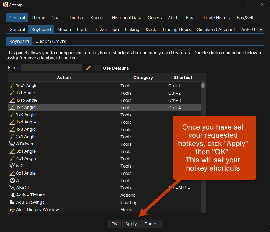Screen dimensions: 270x232
Task: Switch to the Custom Orders tab
Action: tap(51, 41)
